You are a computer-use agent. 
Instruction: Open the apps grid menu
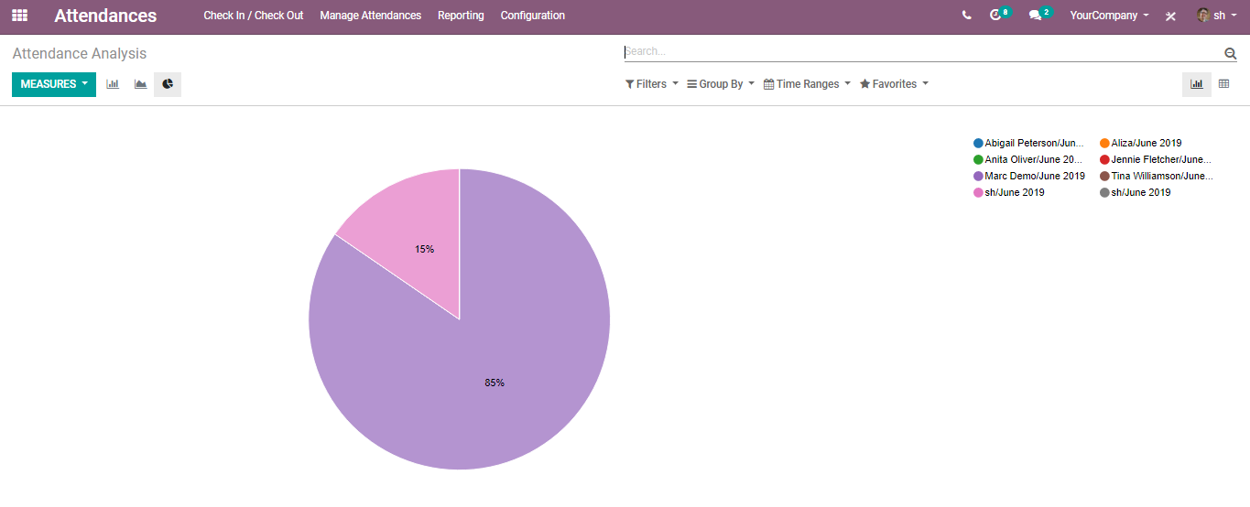19,16
